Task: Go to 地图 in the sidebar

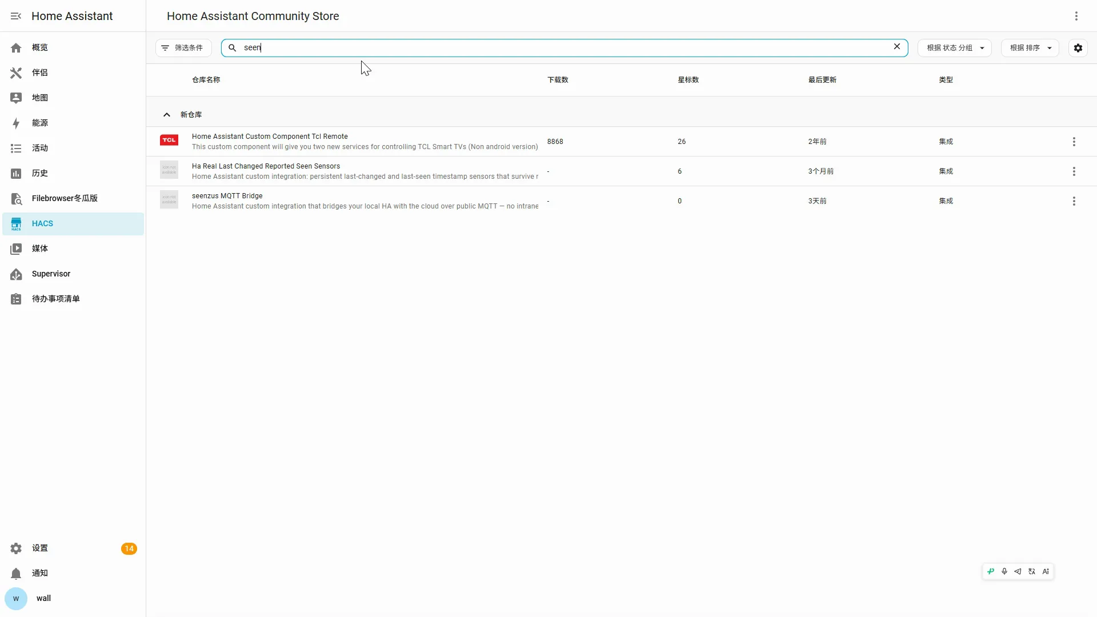Action: pos(73,98)
